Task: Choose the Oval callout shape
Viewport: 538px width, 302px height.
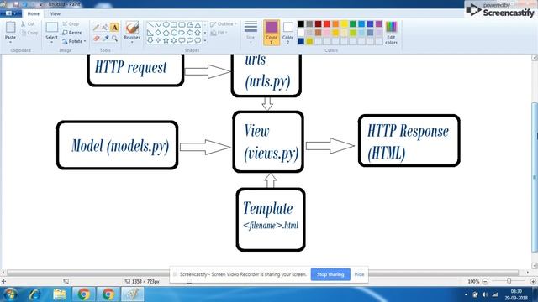Action: coord(190,40)
